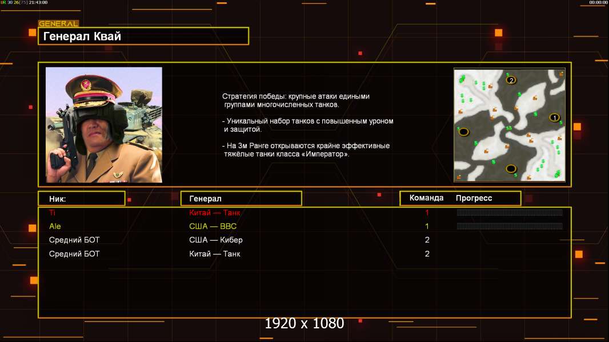
Task: Click the 00:00:00 timer readout
Action: [x=598, y=2]
